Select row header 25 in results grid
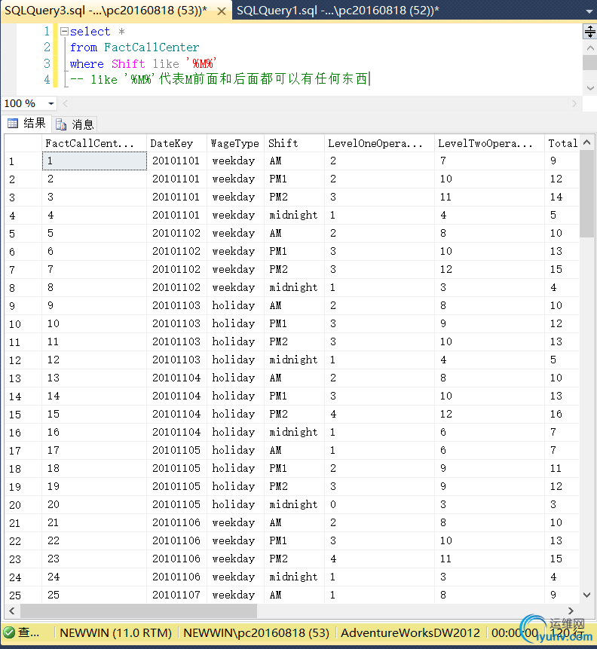The image size is (597, 649). pos(23,595)
